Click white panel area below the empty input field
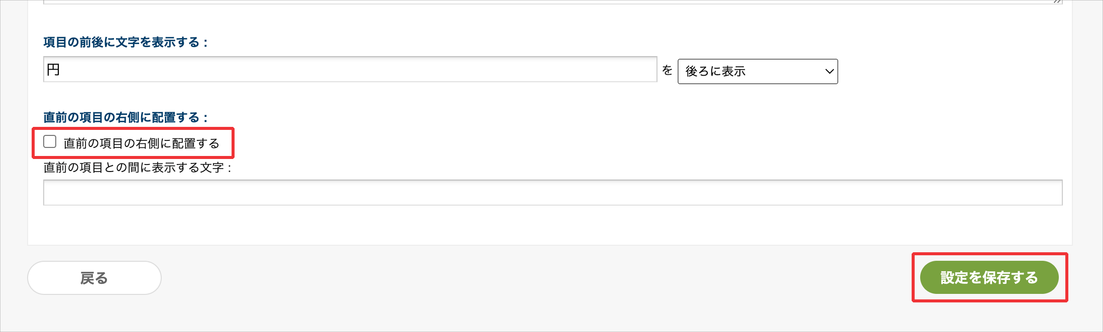This screenshot has height=332, width=1103. (x=553, y=226)
